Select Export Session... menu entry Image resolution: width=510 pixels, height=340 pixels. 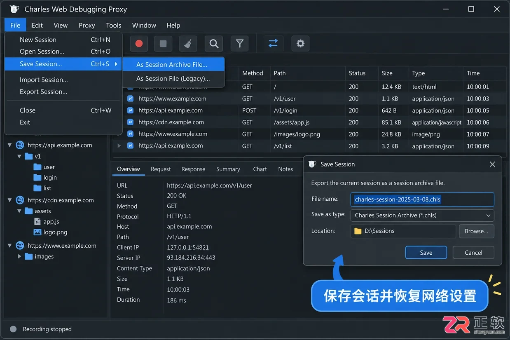coord(63,91)
